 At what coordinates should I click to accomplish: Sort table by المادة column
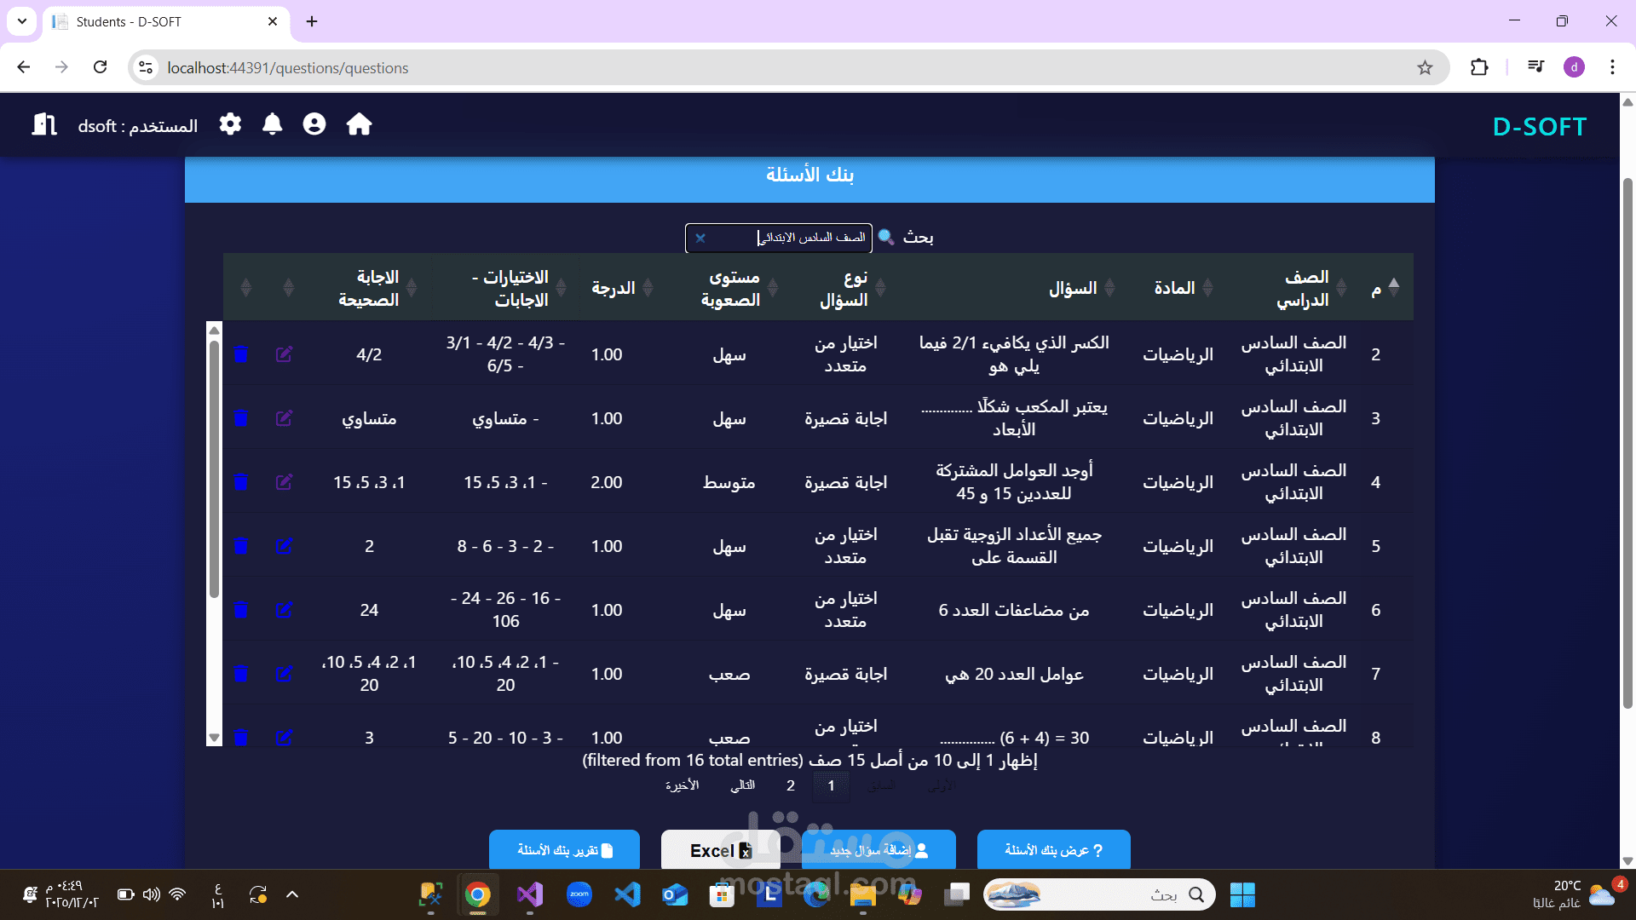(x=1175, y=288)
